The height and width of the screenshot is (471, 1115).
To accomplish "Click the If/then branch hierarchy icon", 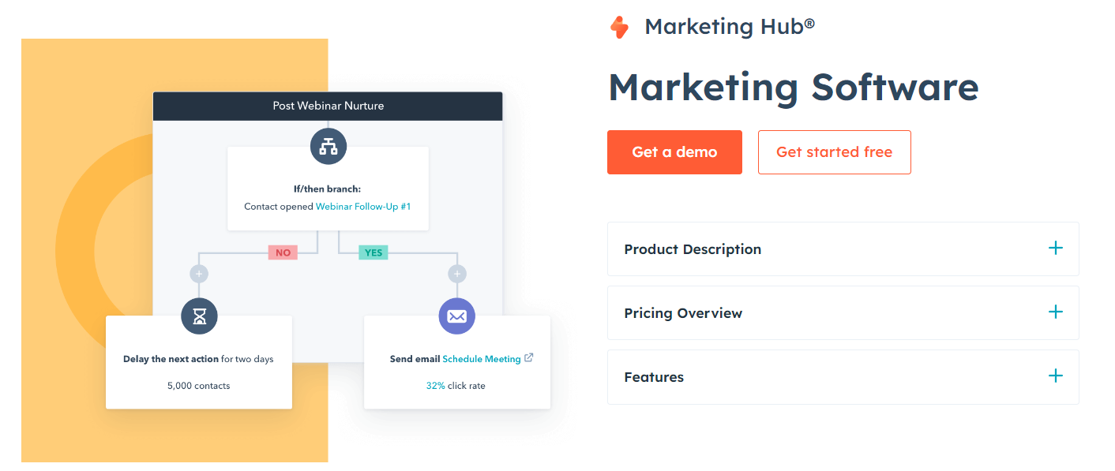I will tap(328, 146).
